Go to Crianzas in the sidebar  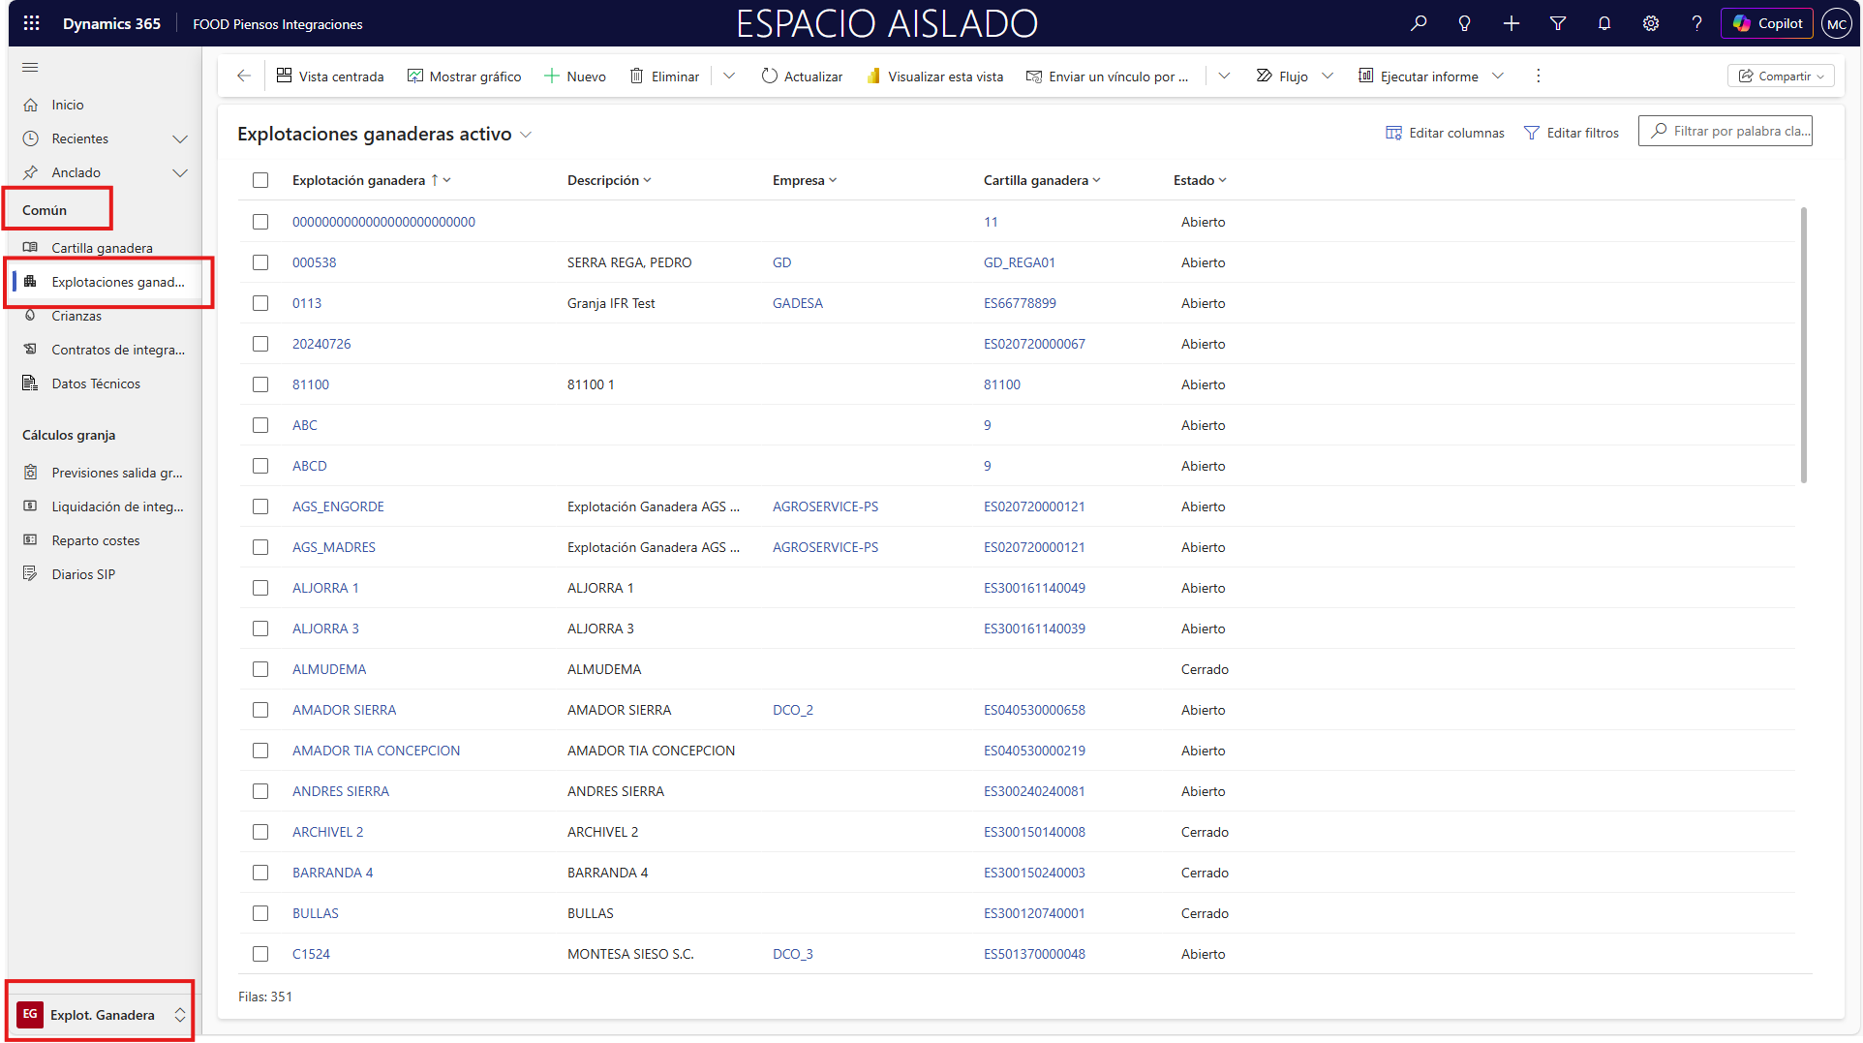[x=76, y=316]
